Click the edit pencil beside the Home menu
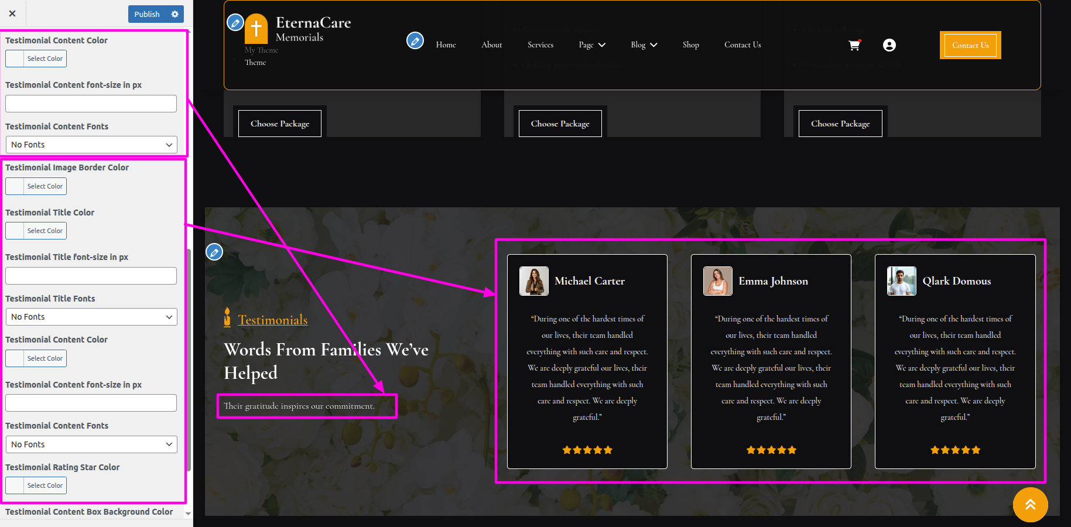This screenshot has height=527, width=1071. [415, 41]
